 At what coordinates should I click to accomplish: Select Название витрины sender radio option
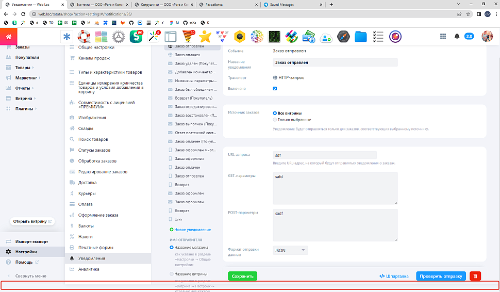point(172,274)
